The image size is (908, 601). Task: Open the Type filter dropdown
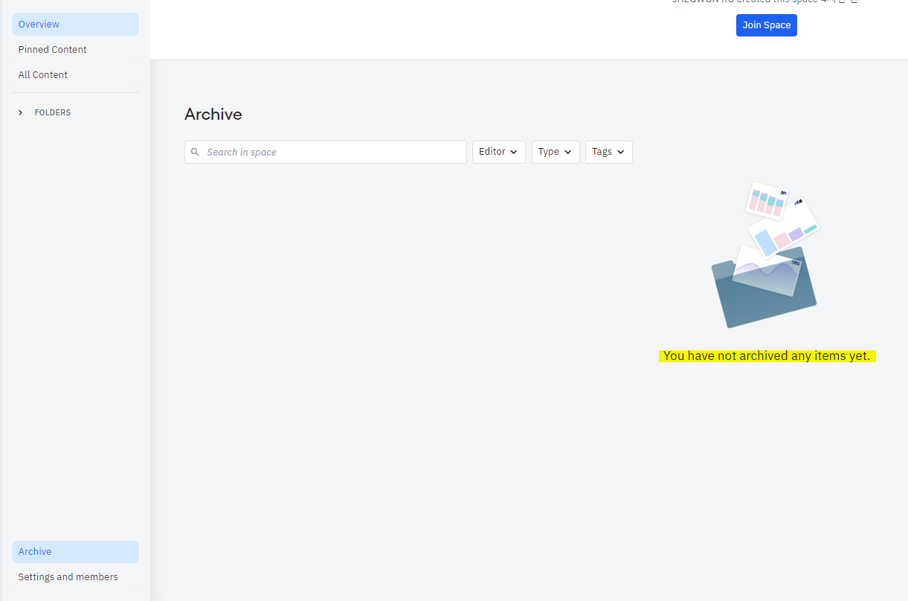point(556,152)
